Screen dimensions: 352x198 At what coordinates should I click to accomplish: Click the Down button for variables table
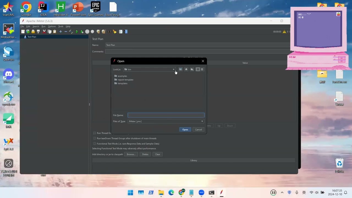point(230,126)
